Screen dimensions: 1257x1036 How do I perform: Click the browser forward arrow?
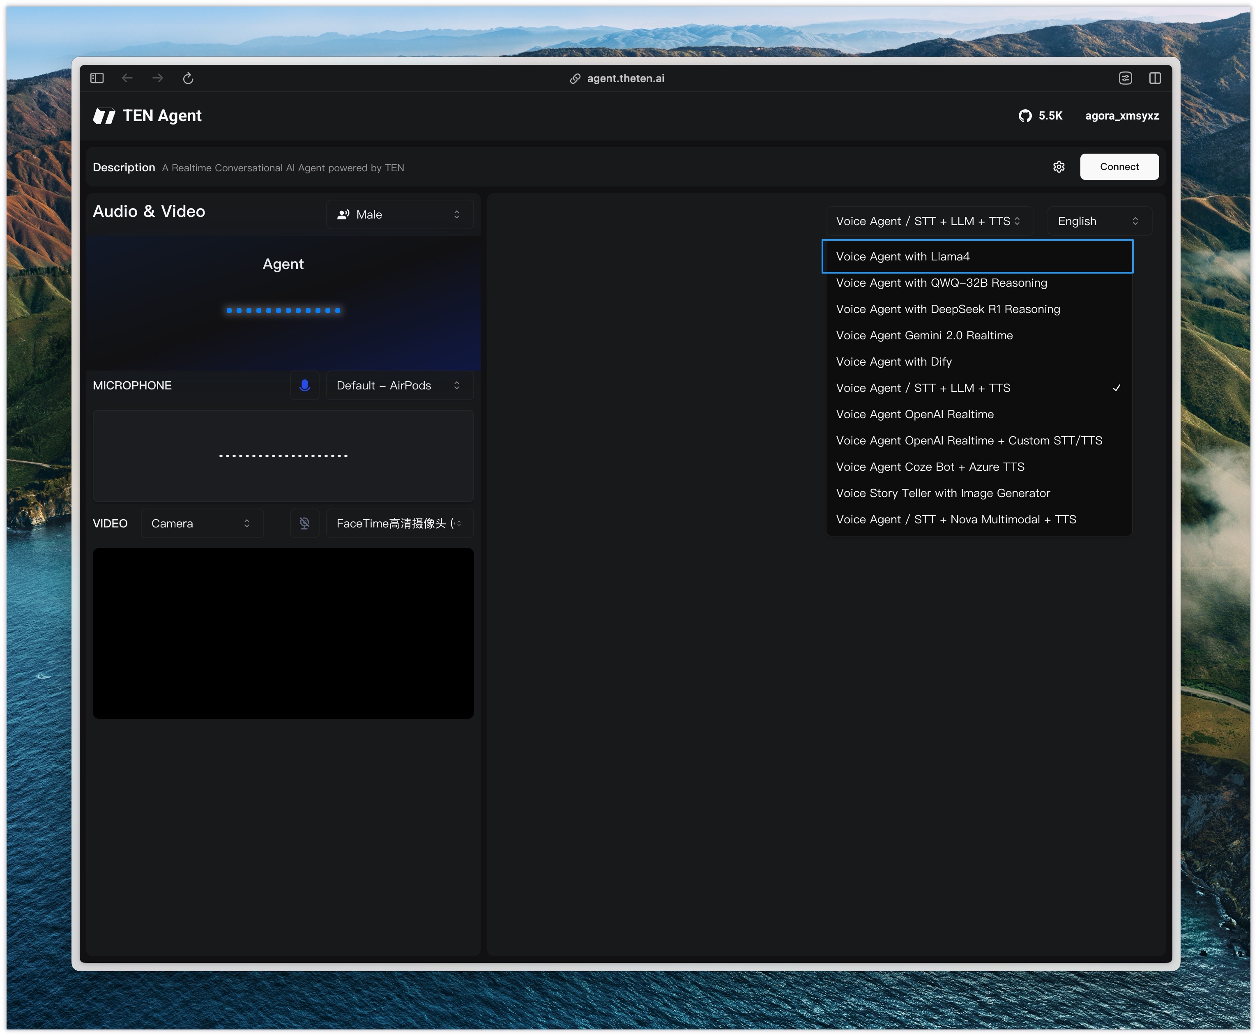(x=158, y=78)
